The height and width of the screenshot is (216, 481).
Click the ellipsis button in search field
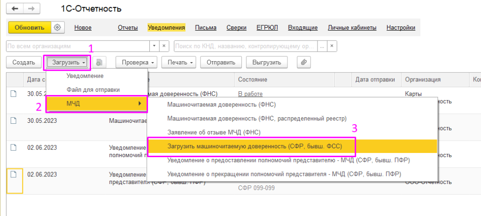coord(322,46)
